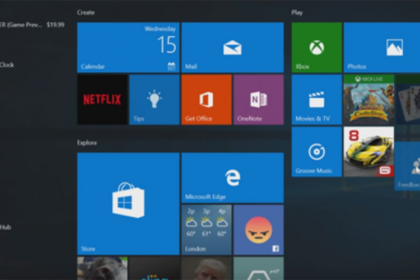Launch the Microsoft Edge tile

tap(232, 178)
